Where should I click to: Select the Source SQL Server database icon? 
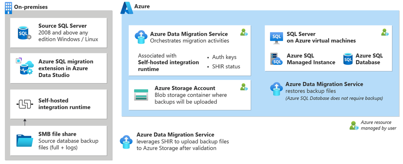coord(24,33)
